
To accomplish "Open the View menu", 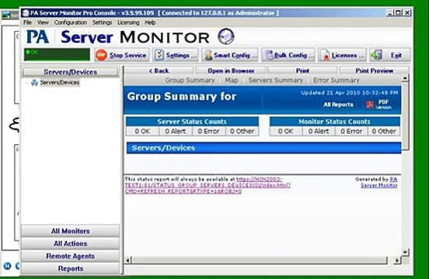I will pyautogui.click(x=43, y=22).
